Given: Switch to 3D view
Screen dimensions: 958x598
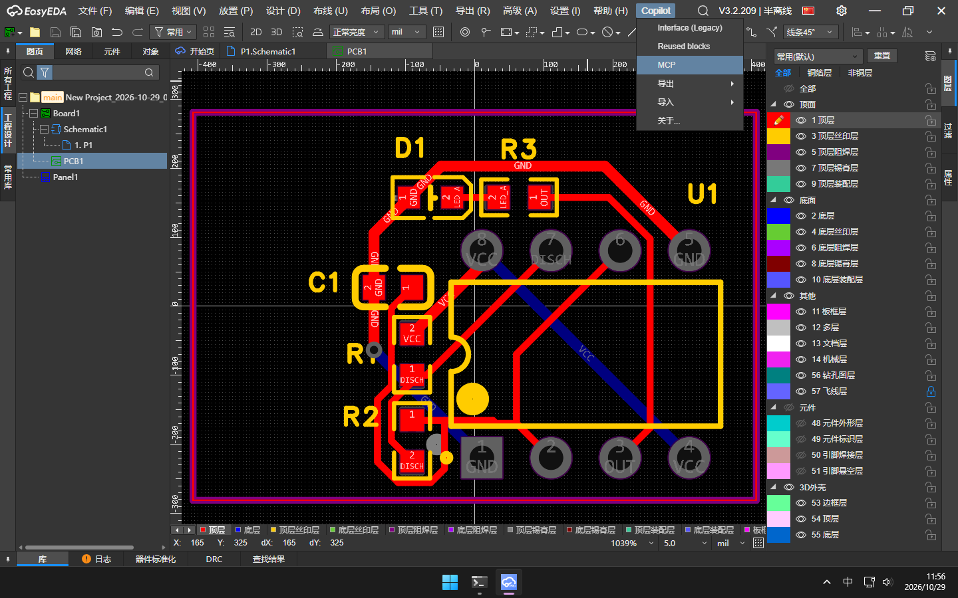Looking at the screenshot, I should [x=277, y=32].
